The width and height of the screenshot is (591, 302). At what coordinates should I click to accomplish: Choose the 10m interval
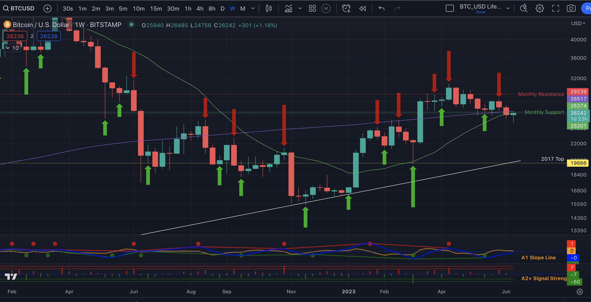point(139,9)
